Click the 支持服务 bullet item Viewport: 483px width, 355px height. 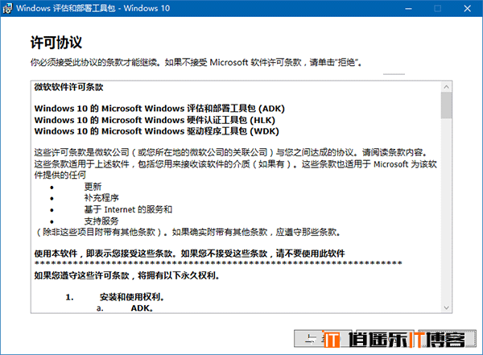(x=101, y=221)
